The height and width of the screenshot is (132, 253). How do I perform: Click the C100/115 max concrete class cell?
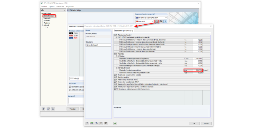coord(197,59)
